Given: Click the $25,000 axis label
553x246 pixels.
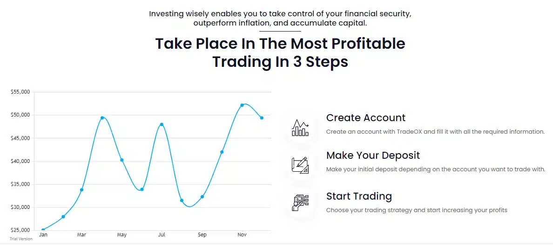Looking at the screenshot, I should coord(20,230).
